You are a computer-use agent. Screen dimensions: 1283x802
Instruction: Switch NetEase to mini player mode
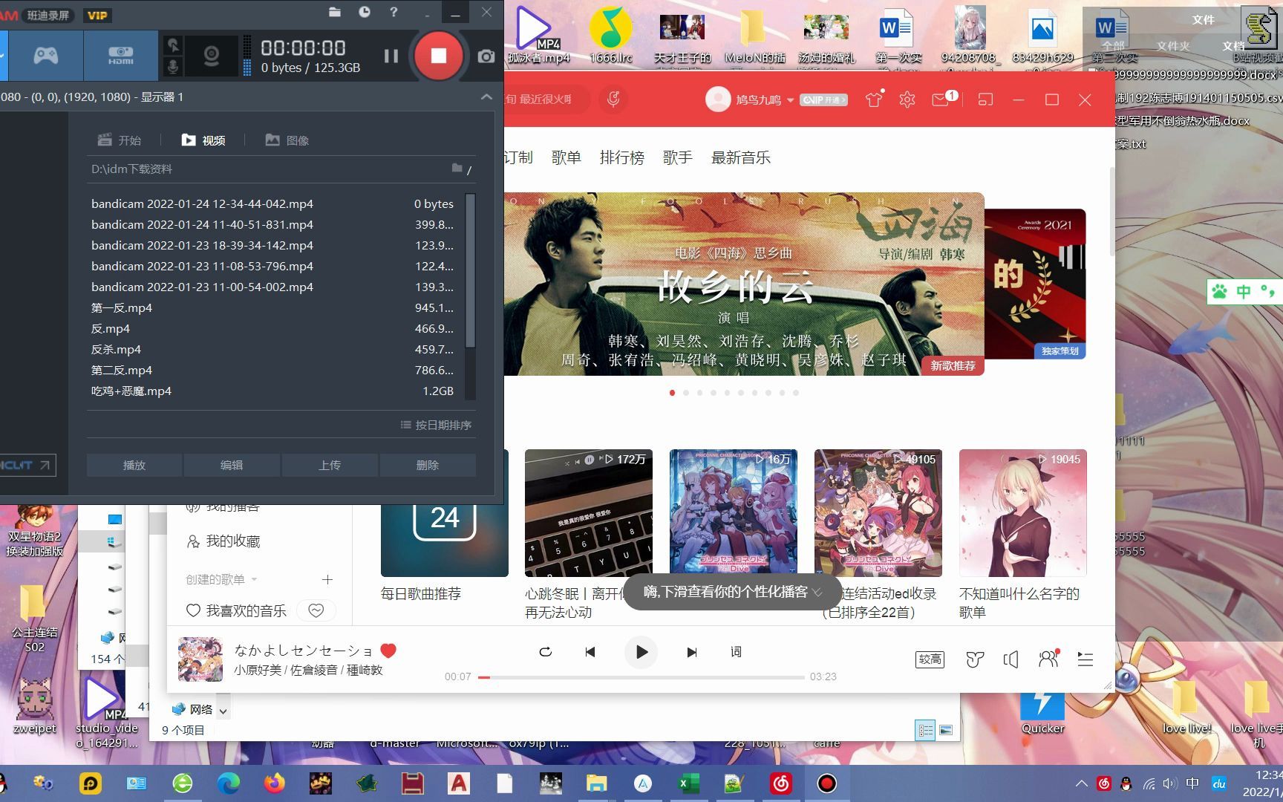click(985, 100)
